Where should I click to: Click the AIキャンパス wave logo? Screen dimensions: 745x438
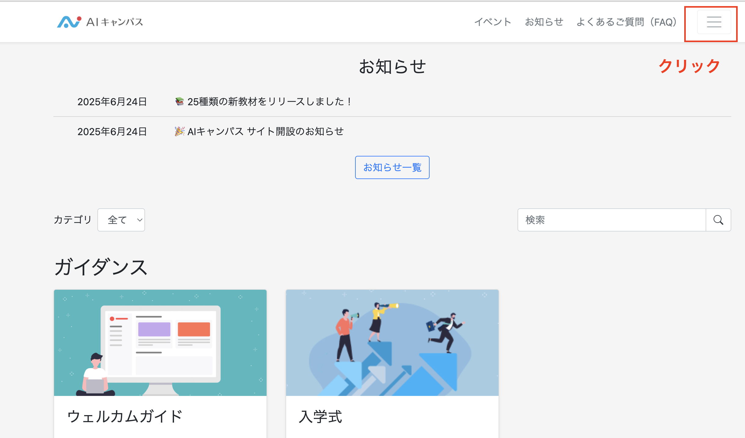69,22
